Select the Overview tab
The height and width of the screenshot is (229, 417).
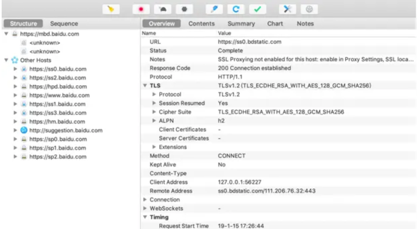(162, 24)
